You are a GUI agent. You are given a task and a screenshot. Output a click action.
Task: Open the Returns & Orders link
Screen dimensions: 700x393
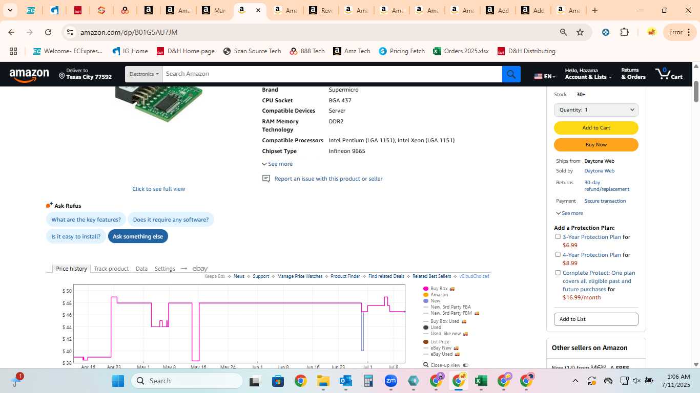(633, 74)
